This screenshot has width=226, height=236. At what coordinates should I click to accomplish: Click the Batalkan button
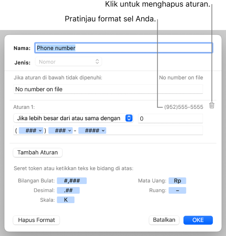[x=164, y=220]
